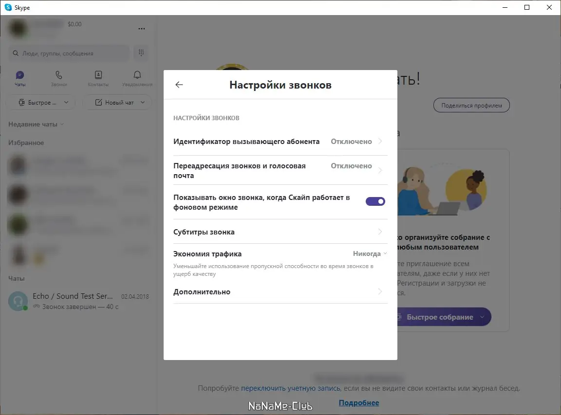
Task: Go back using the arrow in Настройки звонков
Action: click(x=179, y=84)
